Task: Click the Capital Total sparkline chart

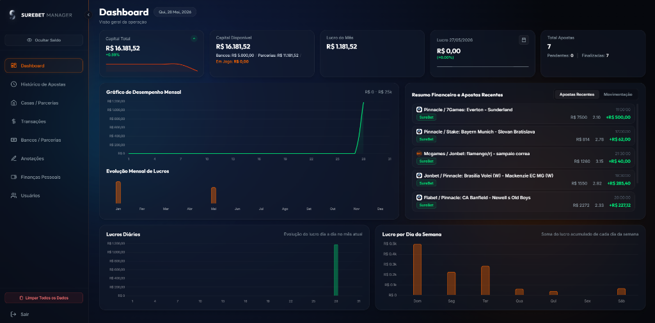Action: (152, 68)
